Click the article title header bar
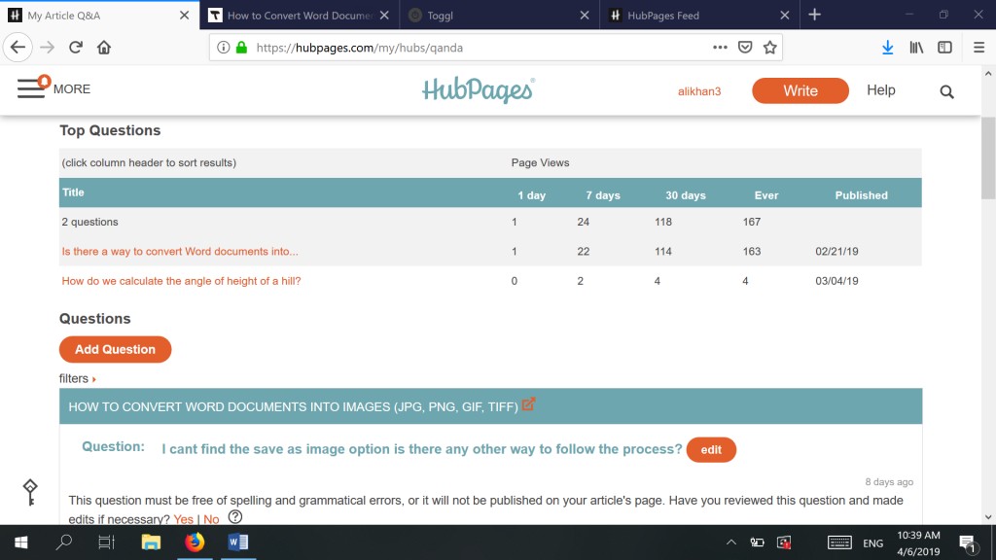 pos(490,406)
